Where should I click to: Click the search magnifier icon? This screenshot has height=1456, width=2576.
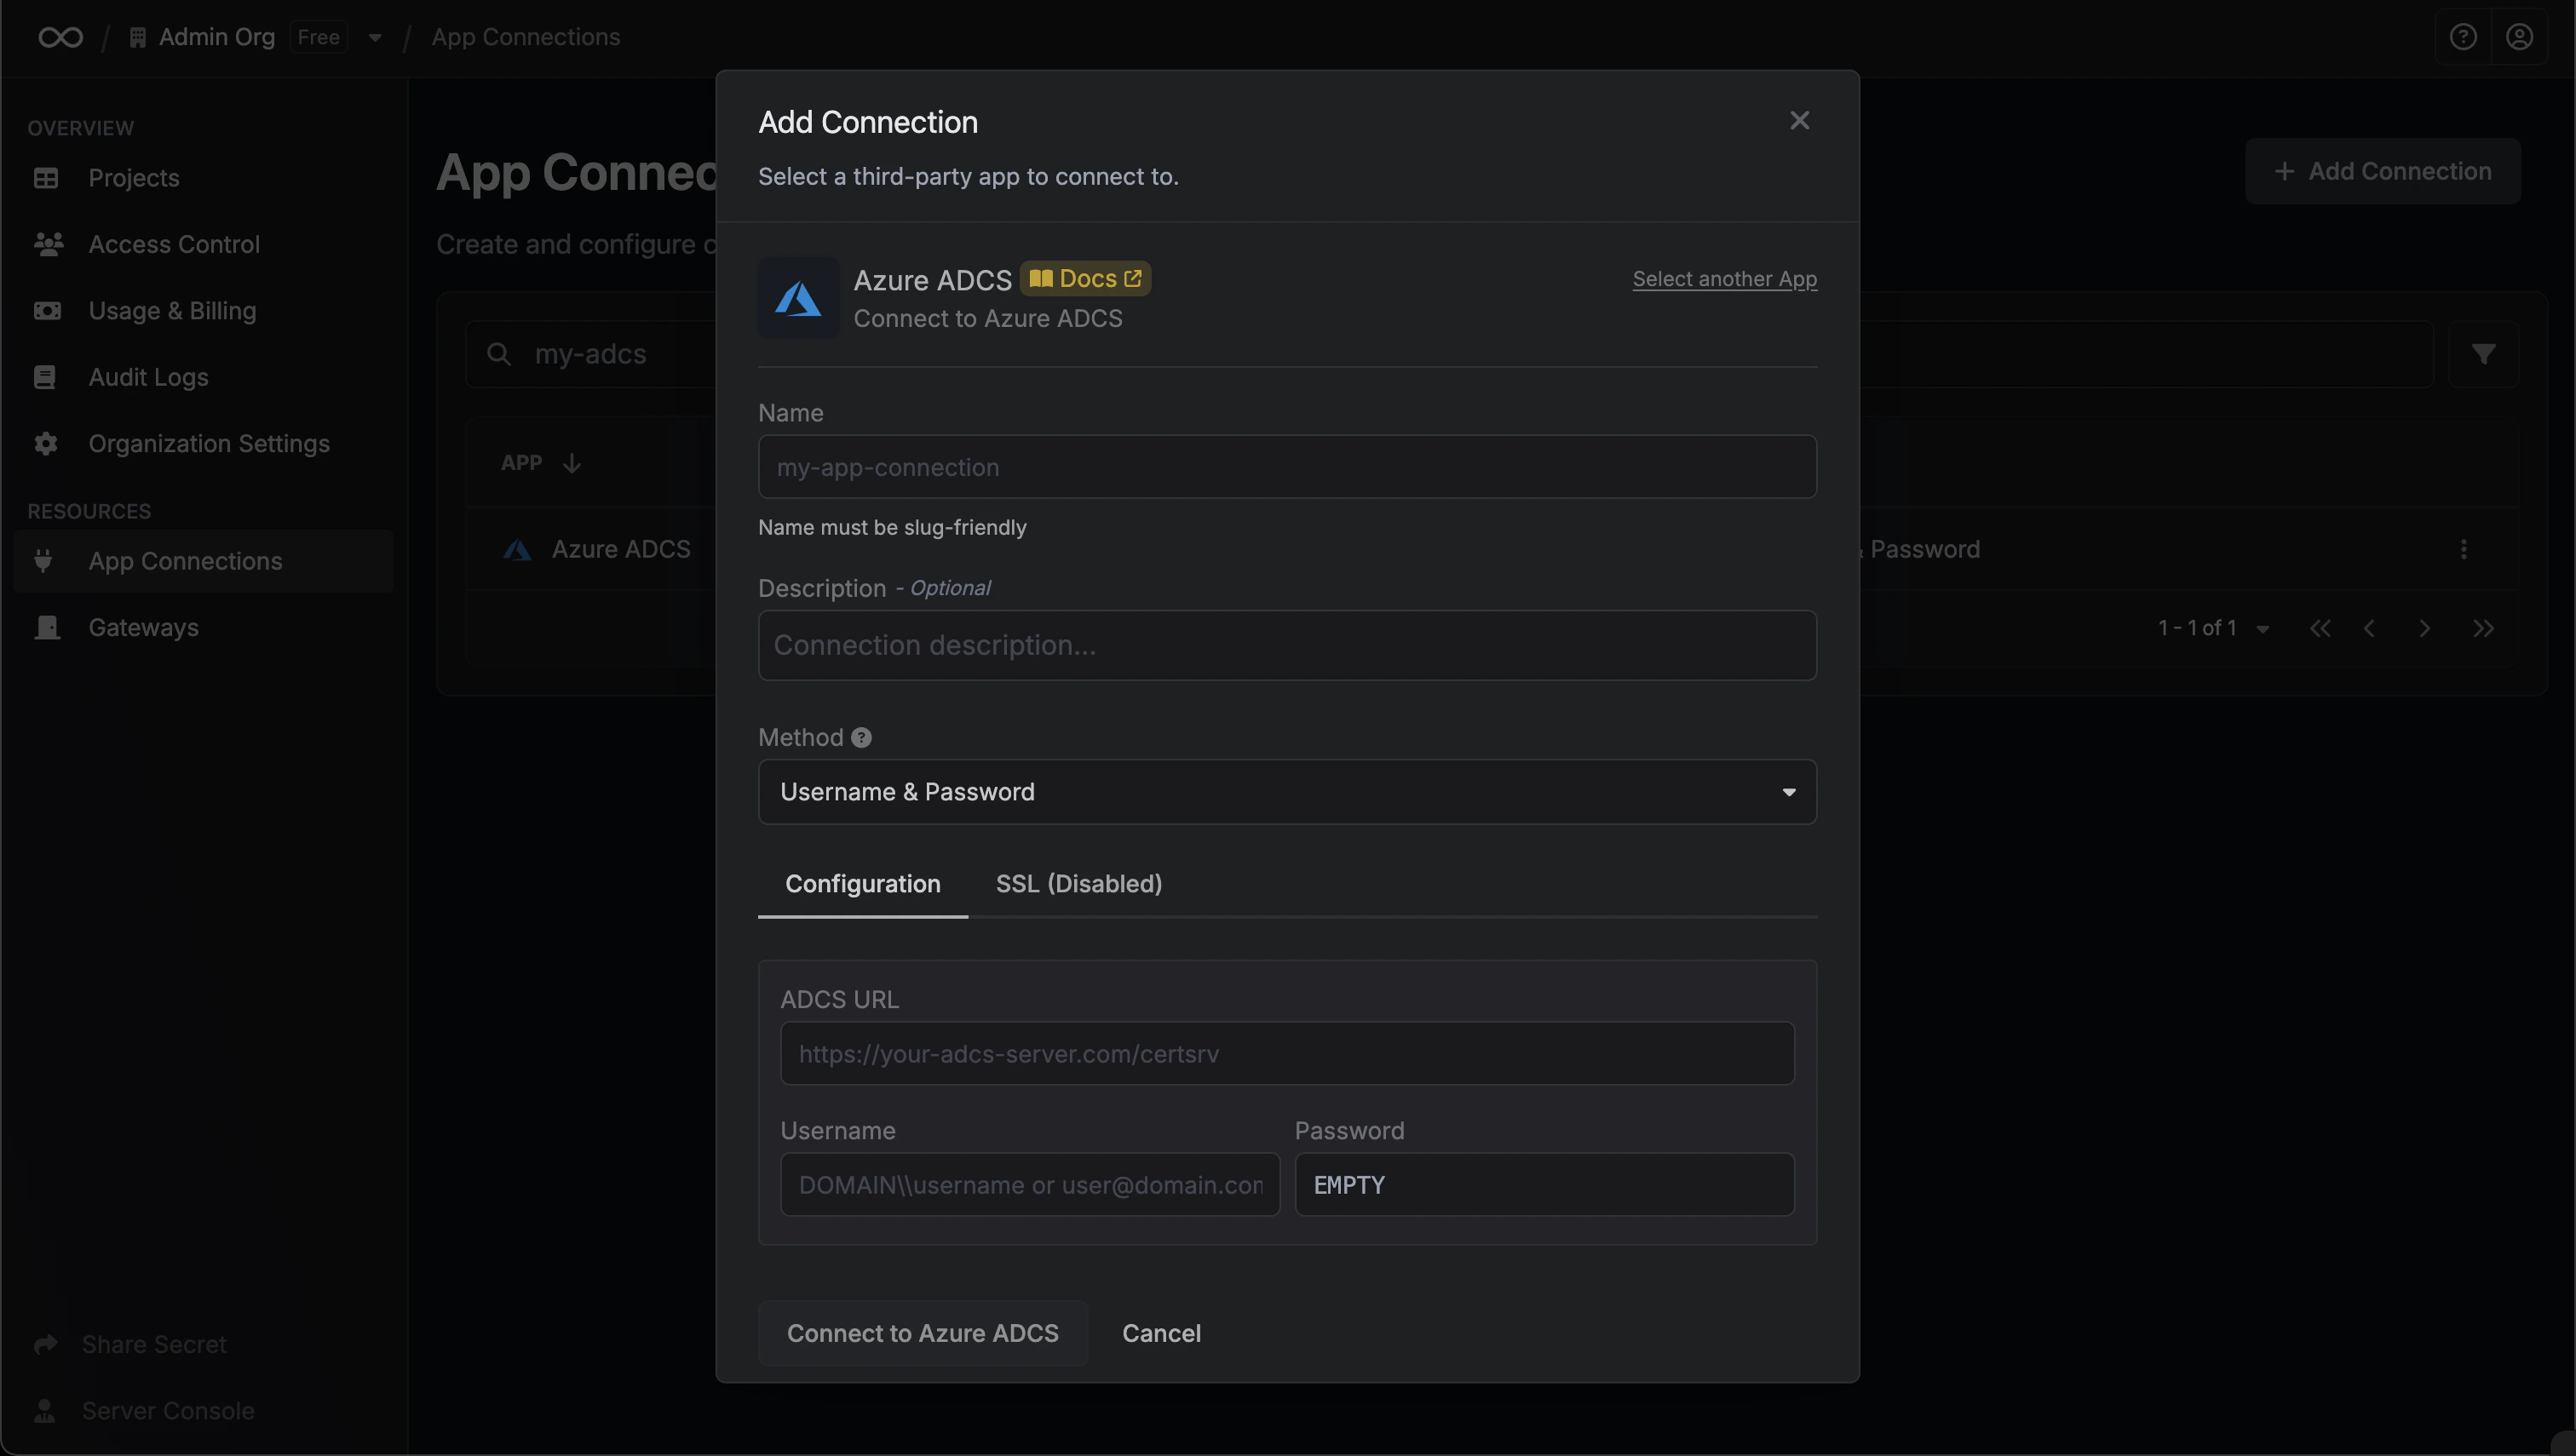(498, 354)
